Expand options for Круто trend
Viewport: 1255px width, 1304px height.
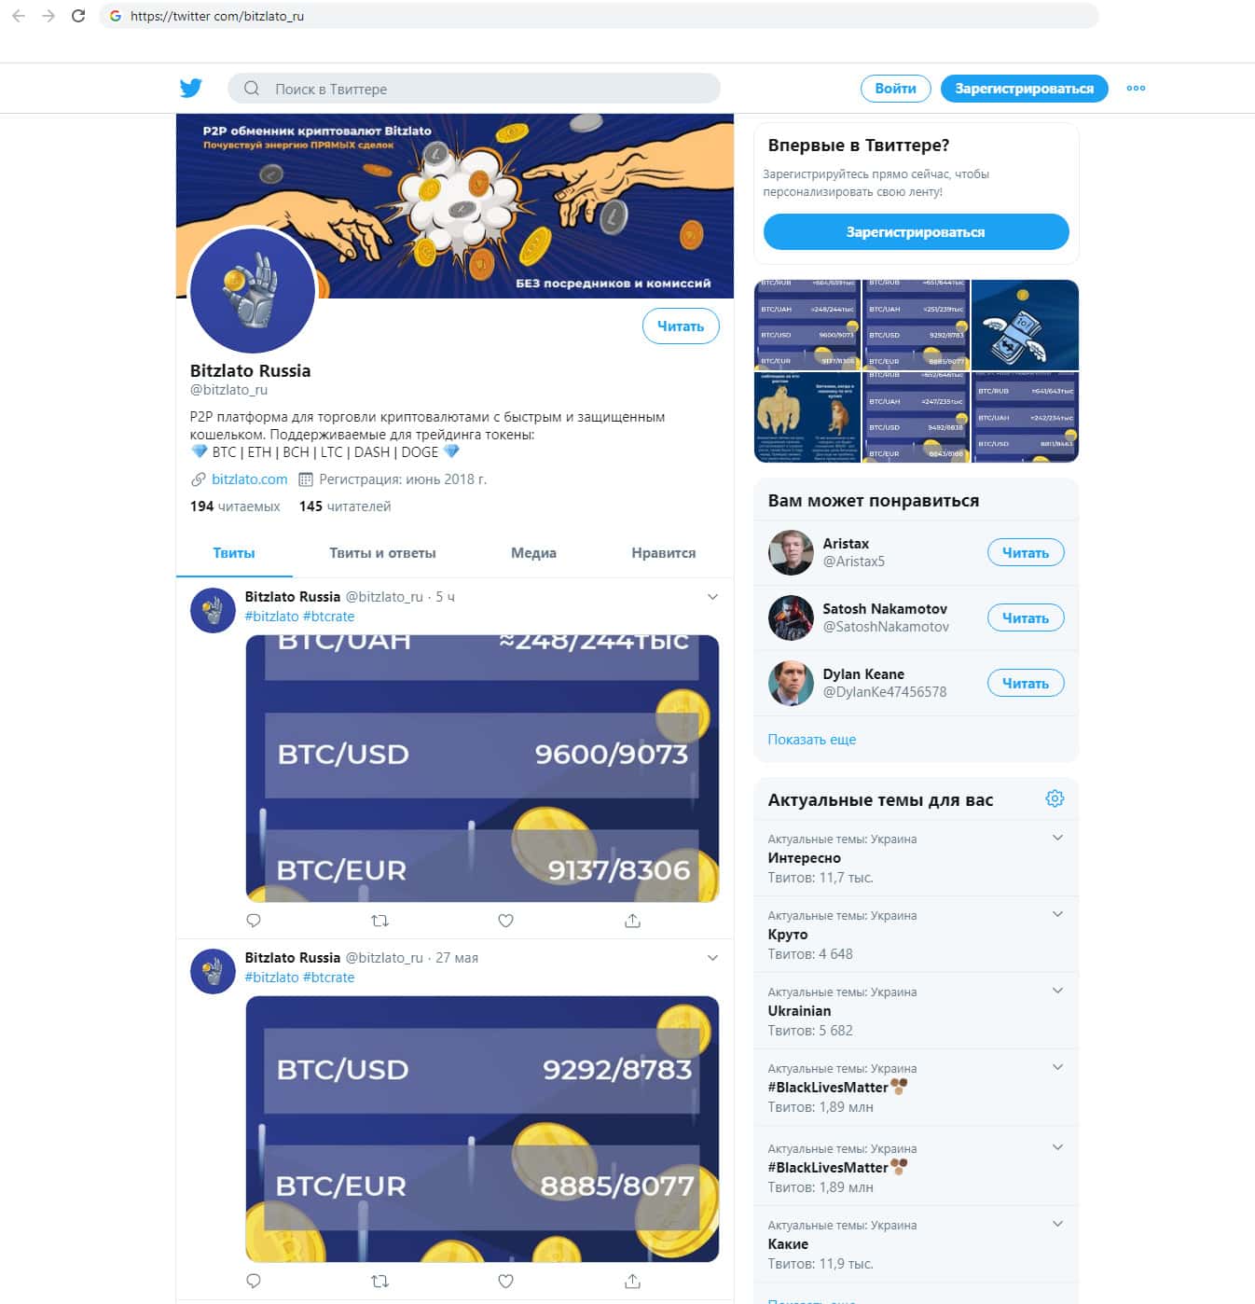[x=1057, y=914]
